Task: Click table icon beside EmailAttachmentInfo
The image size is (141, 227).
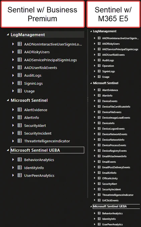Action: coord(99,156)
